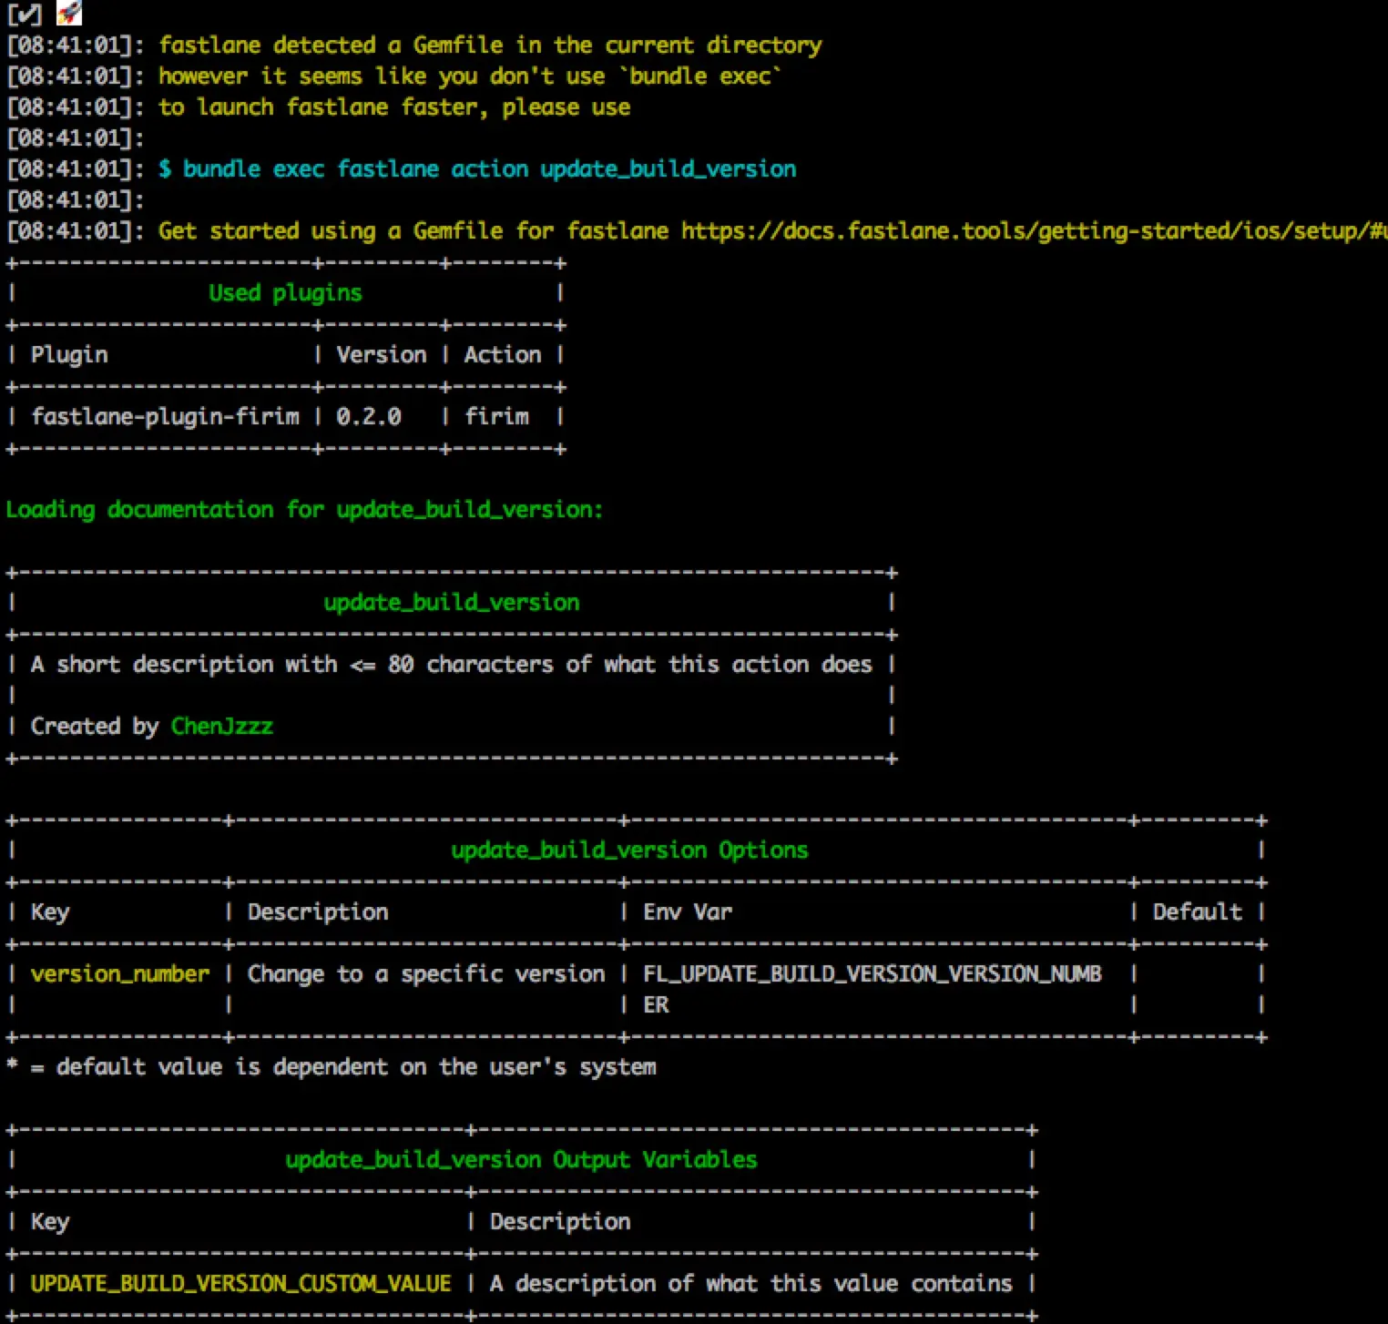Click the 'Env Var' column header
The height and width of the screenshot is (1324, 1388).
point(688,912)
